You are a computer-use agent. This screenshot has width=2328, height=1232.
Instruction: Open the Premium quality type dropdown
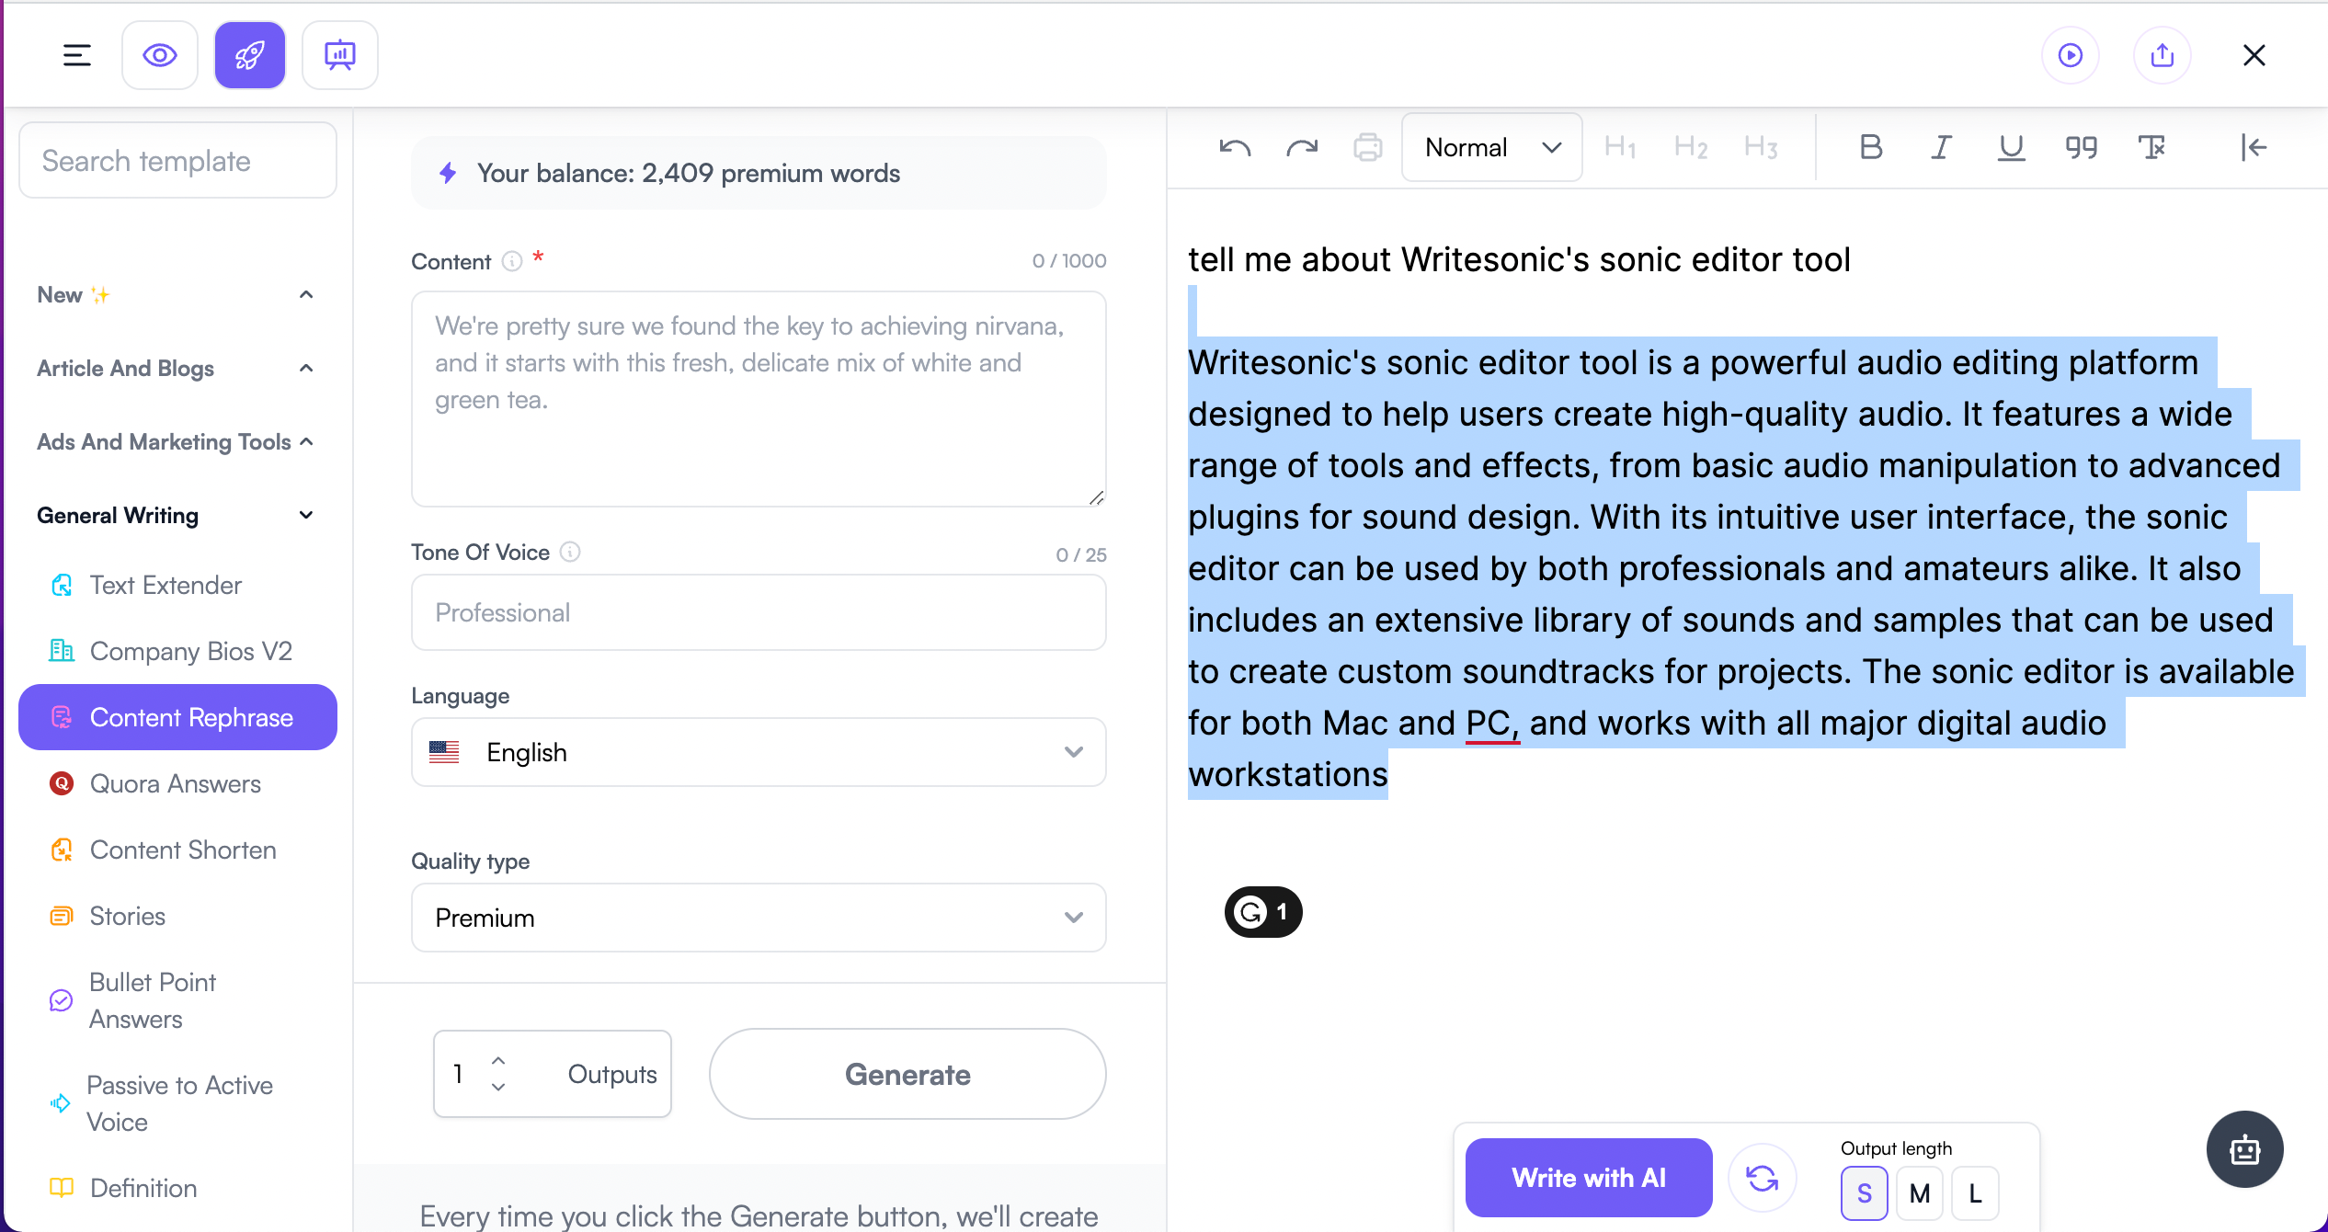(759, 918)
